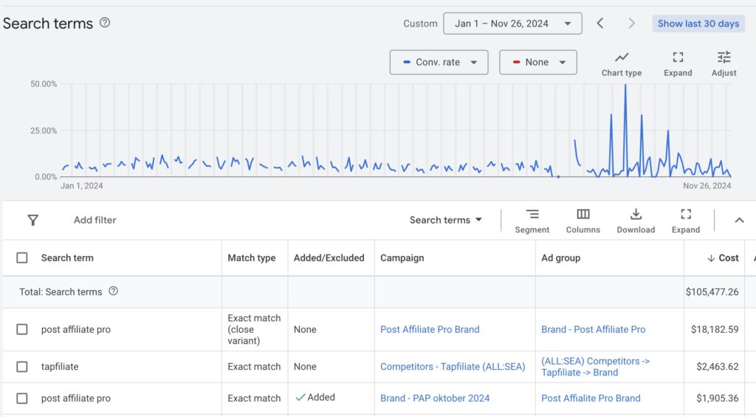The image size is (756, 417).
Task: Click the filter funnel icon
Action: [x=32, y=221]
